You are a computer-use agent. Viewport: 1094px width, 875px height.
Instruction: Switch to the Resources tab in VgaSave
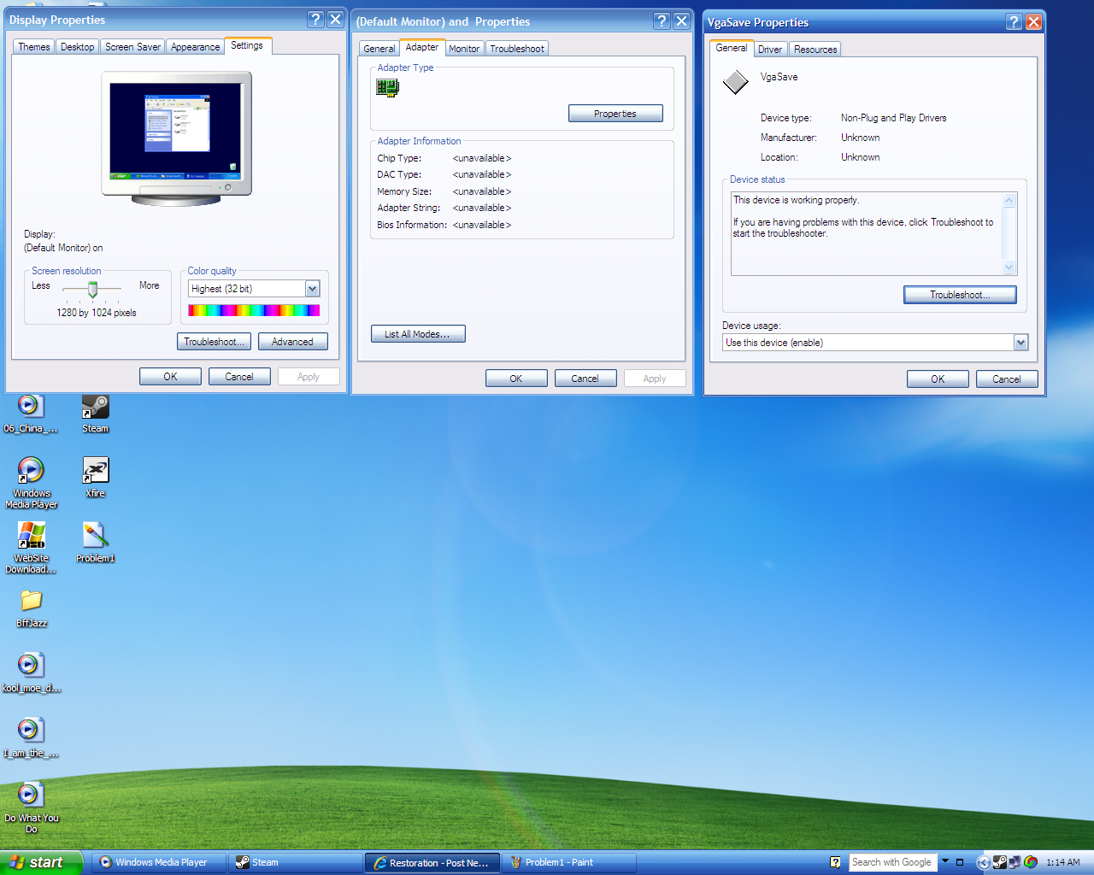tap(815, 50)
